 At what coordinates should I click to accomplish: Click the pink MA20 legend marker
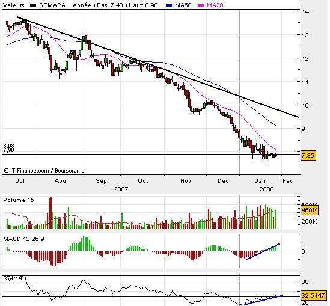(201, 5)
